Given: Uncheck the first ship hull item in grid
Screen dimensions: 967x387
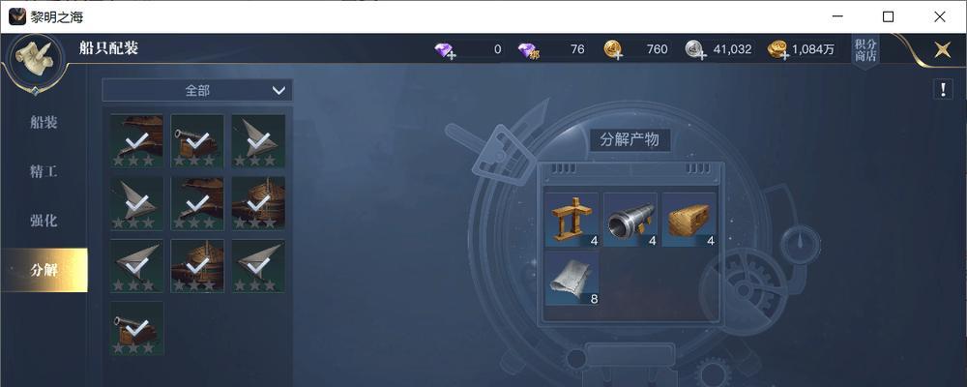Looking at the screenshot, I should pos(137,140).
